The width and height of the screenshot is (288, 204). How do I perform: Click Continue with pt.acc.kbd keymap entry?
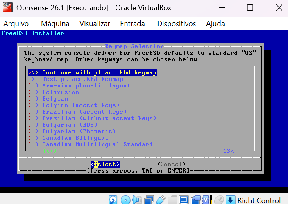93,73
